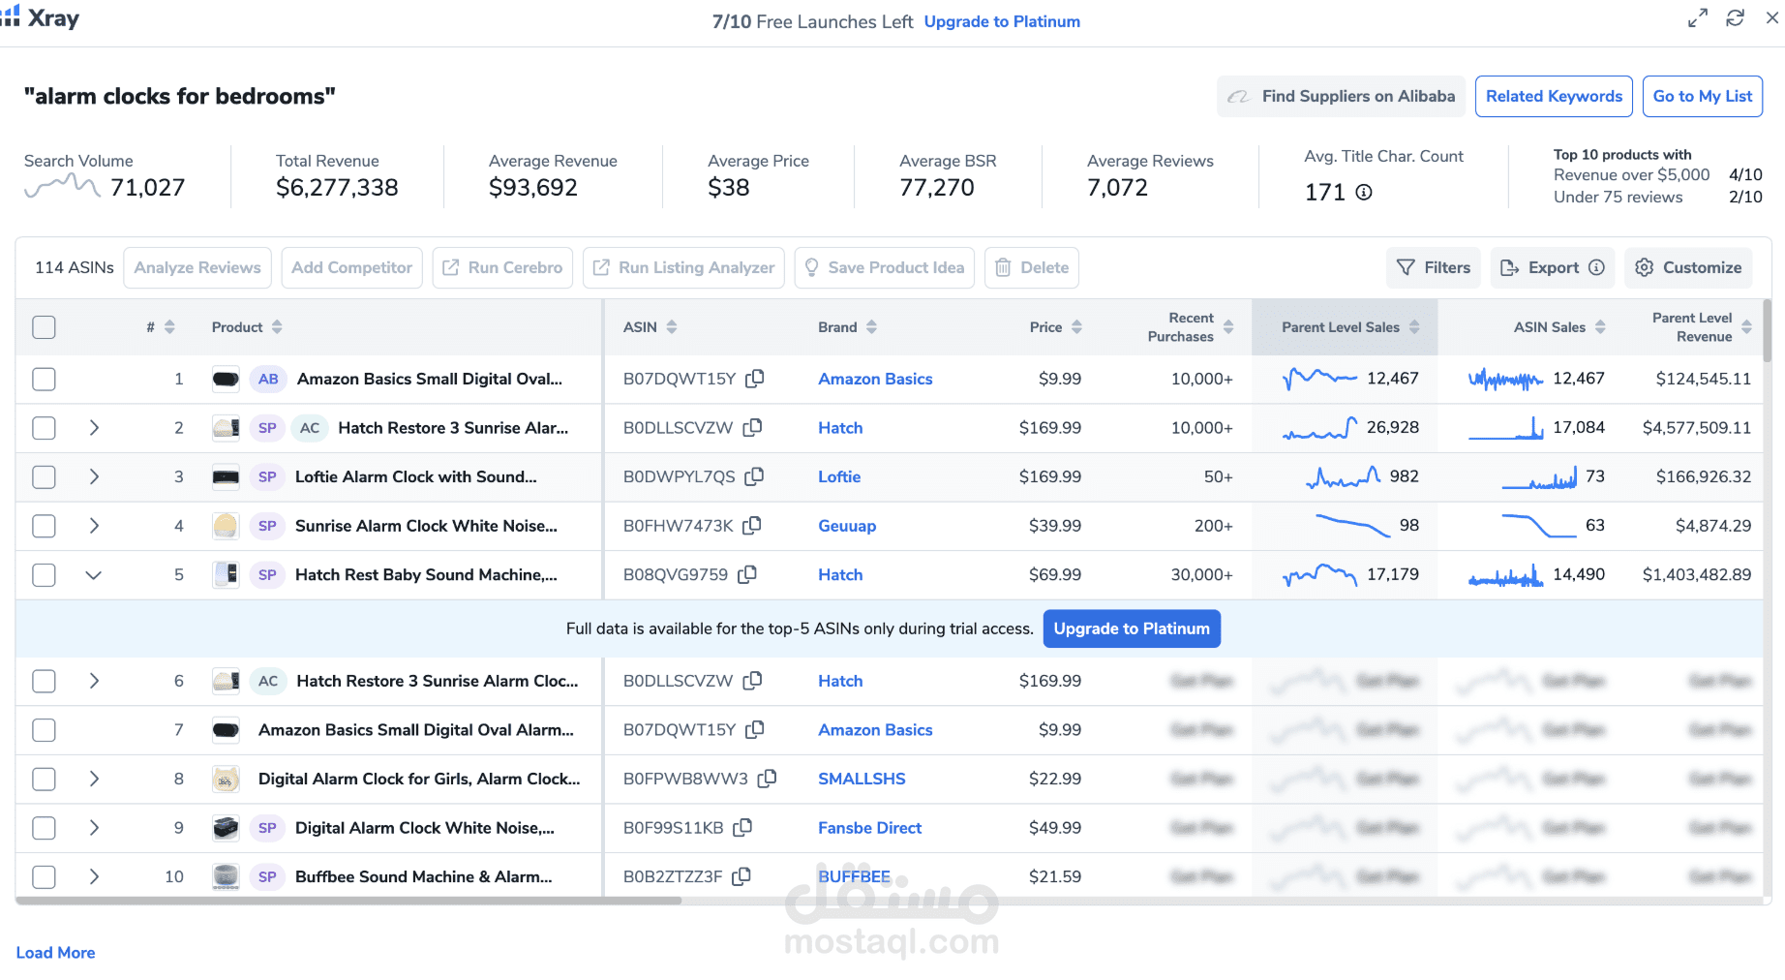Click the Geuuap product thumbnail in row 4
This screenshot has width=1785, height=980.
click(226, 526)
